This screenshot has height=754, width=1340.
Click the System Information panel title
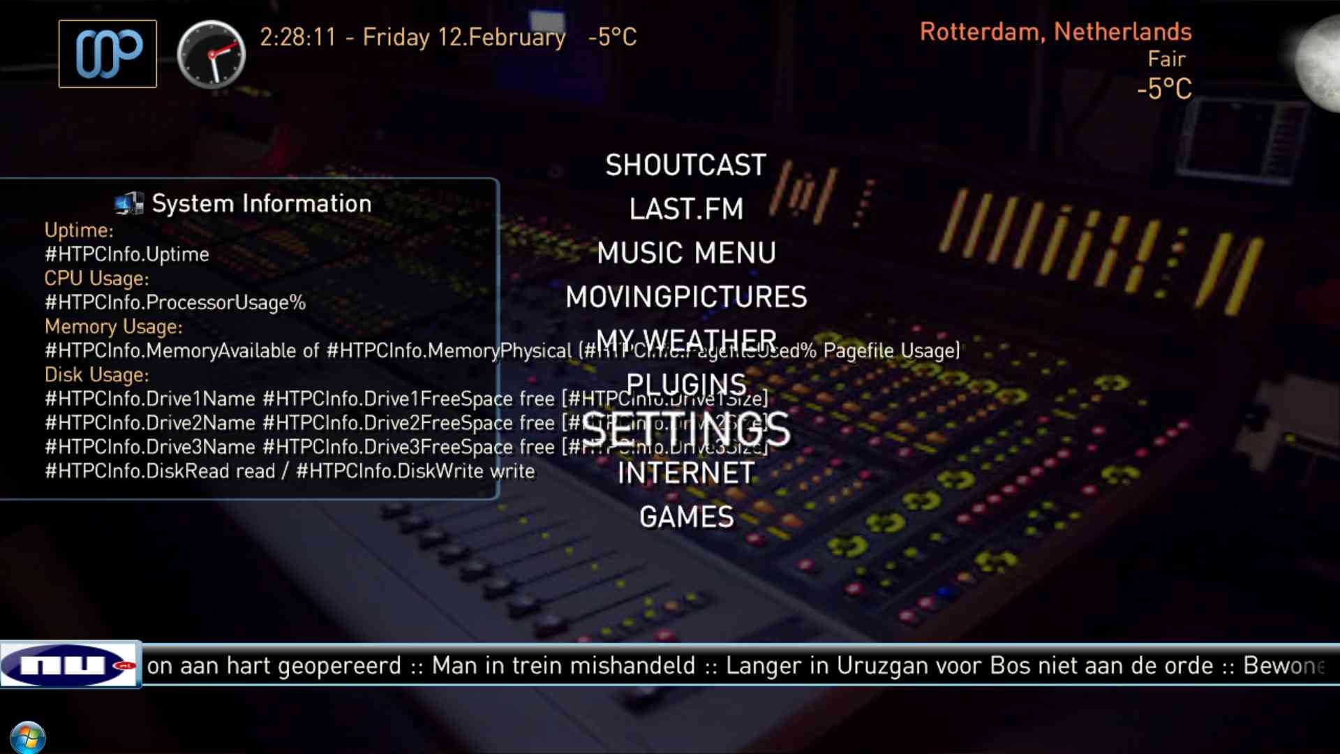tap(261, 203)
